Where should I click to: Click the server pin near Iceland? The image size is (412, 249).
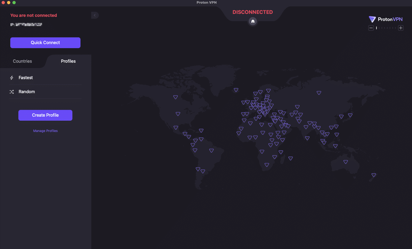click(236, 90)
